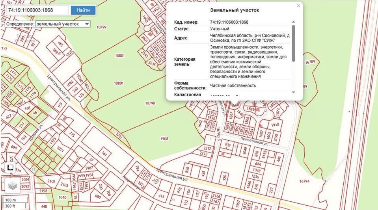
Task: Select parcel 1987 on the map
Action: [89, 168]
